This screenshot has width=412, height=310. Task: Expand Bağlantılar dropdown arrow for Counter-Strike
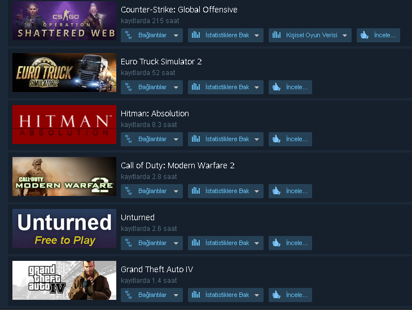pos(176,36)
